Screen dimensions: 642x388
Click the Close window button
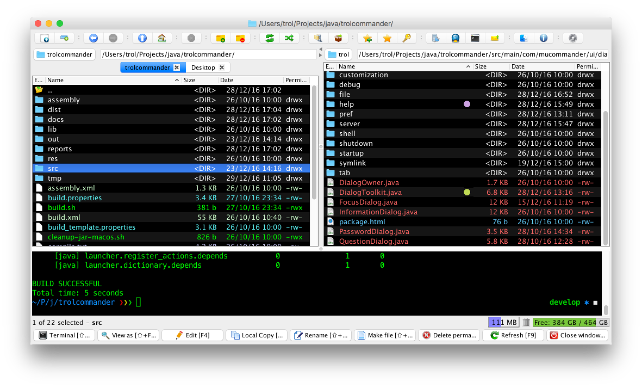(x=577, y=335)
